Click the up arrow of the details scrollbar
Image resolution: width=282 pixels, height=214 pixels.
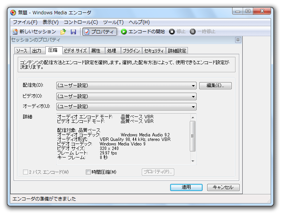[x=193, y=118]
